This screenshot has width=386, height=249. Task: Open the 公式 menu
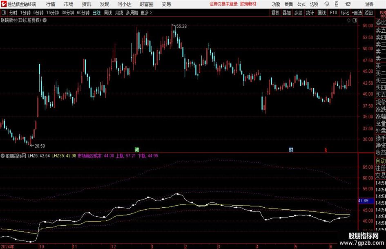[x=301, y=4]
